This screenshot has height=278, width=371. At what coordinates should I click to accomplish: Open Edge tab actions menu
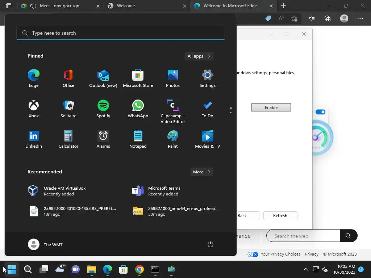[9, 6]
